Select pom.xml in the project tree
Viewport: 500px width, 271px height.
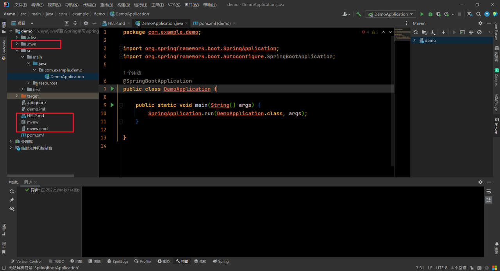pos(35,135)
